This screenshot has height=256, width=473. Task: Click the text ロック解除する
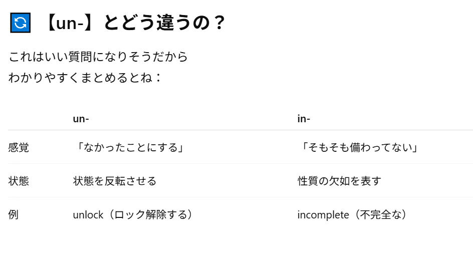click(150, 215)
